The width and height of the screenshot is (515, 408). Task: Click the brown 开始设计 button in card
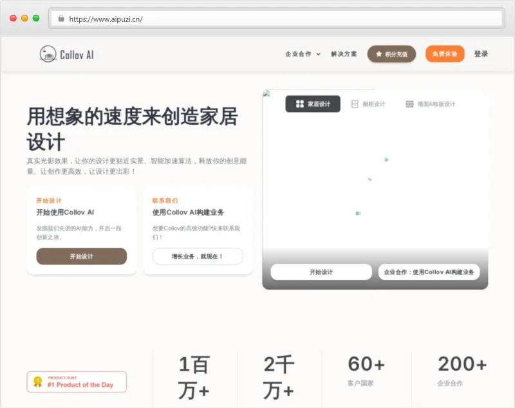pyautogui.click(x=82, y=256)
